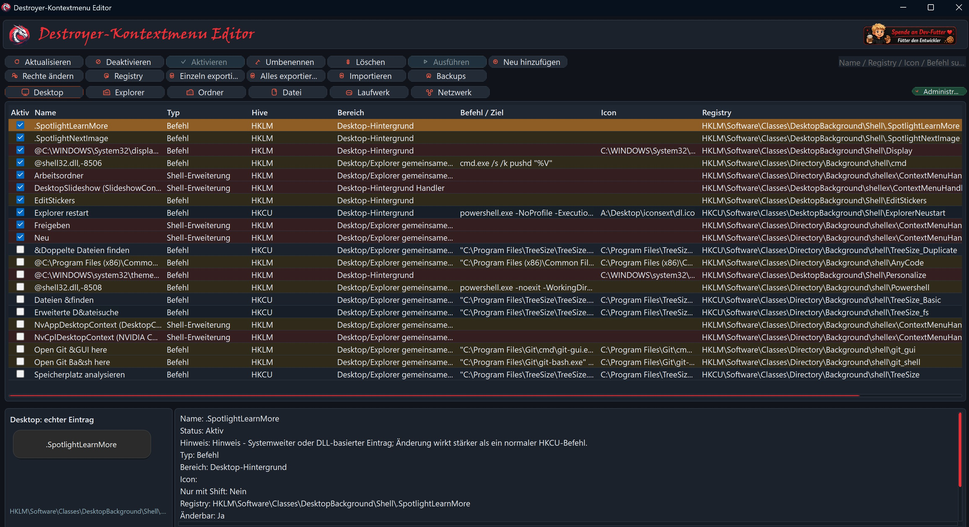The height and width of the screenshot is (527, 969).
Task: Uncheck the .SpotlightNextImage checkbox
Action: tap(20, 137)
